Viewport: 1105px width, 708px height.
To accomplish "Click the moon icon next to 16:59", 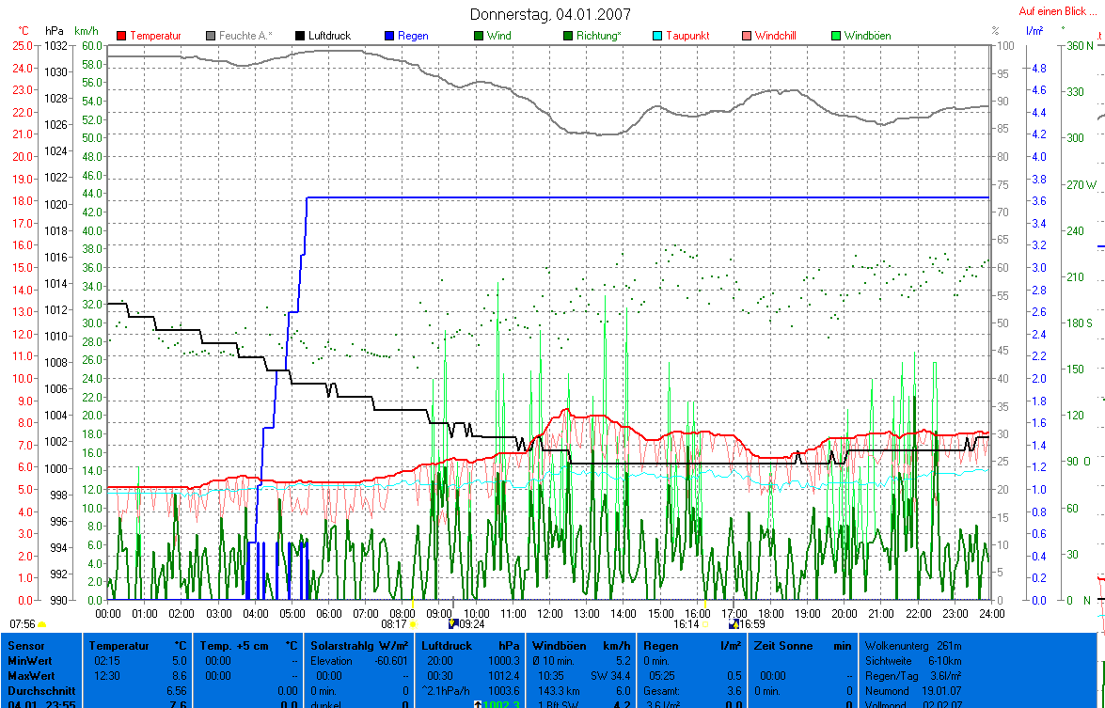I will [734, 623].
